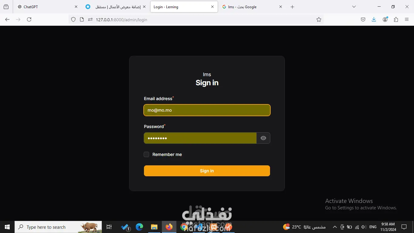Open the Firefox downloads panel

click(x=374, y=19)
